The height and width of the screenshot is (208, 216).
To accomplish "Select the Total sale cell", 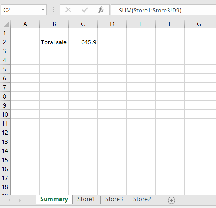I will (54, 42).
